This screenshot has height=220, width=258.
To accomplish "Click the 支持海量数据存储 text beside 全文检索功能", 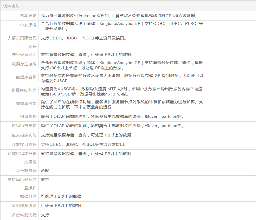I will 86,135.
